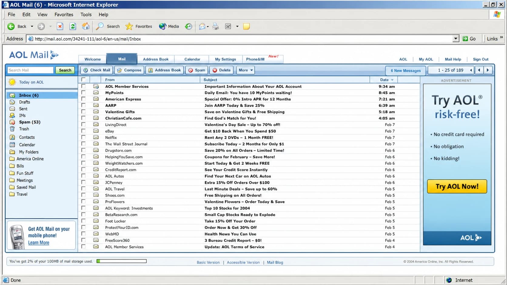Click the History icon in toolbar

[189, 26]
